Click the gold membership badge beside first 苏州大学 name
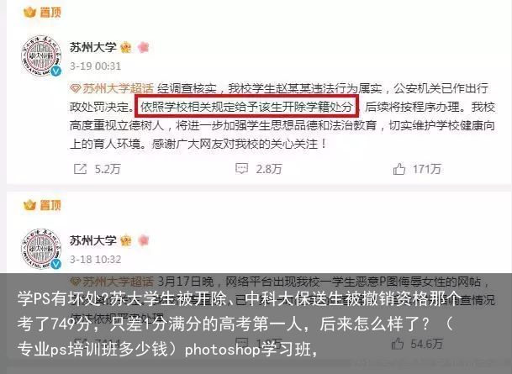The height and width of the screenshot is (374, 512). [x=126, y=48]
